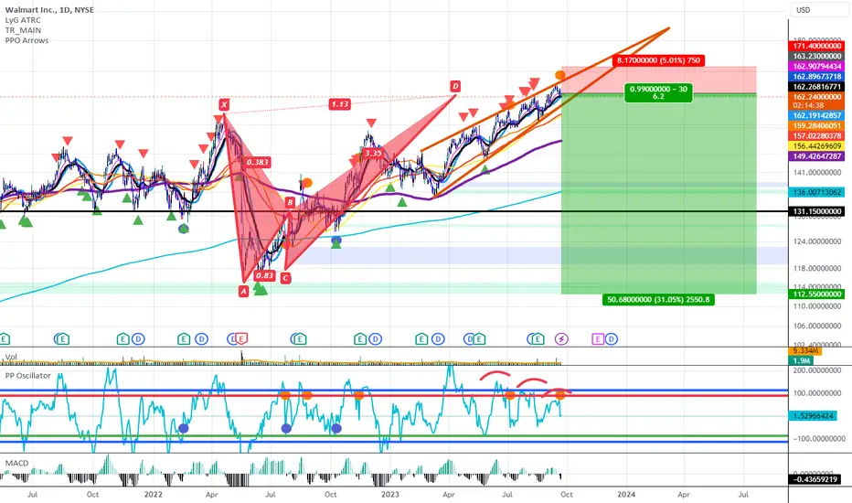Click the magenta 162.90794434 price label
852x503 pixels.
(x=817, y=67)
